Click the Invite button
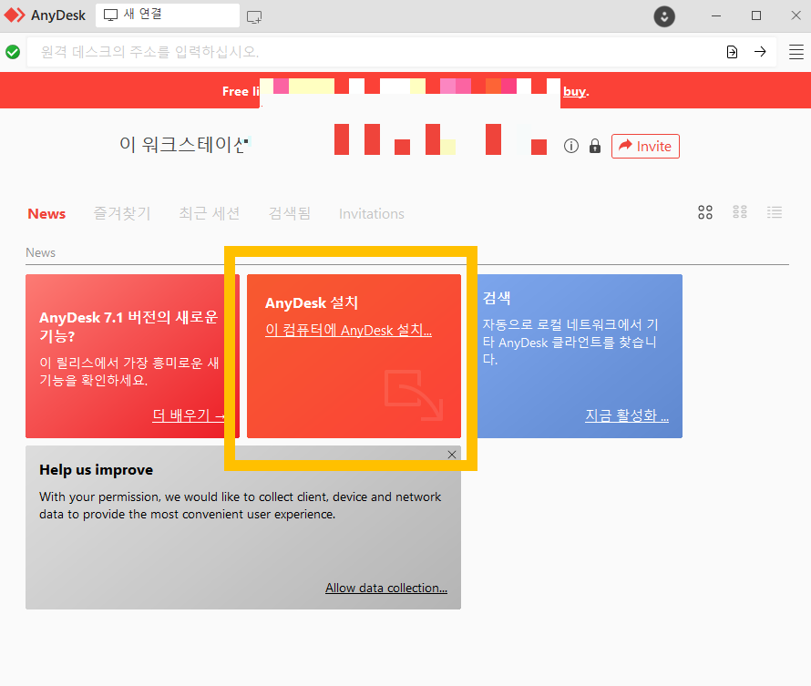 pyautogui.click(x=645, y=147)
